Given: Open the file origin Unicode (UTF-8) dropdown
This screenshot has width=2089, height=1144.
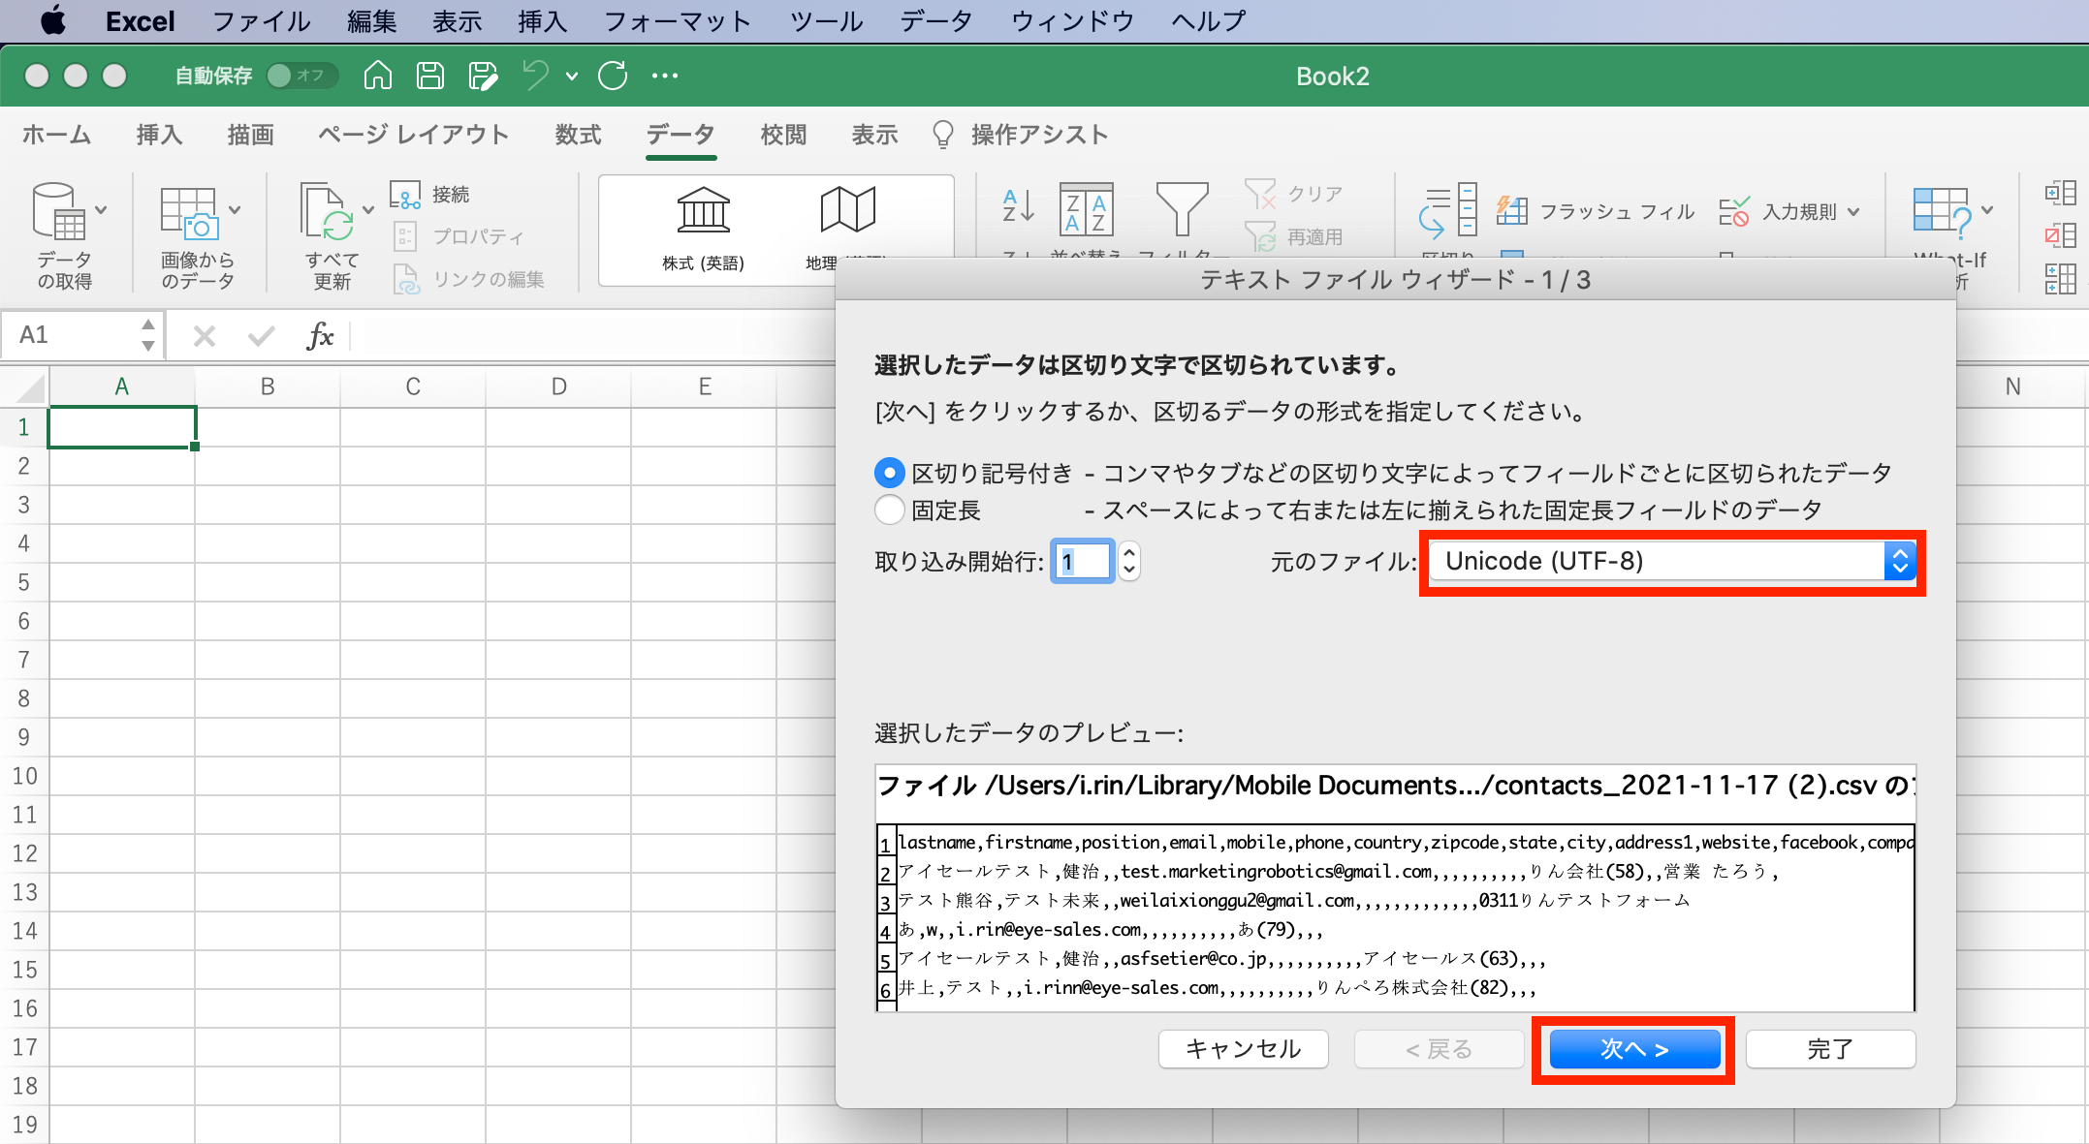Looking at the screenshot, I should coord(1672,562).
